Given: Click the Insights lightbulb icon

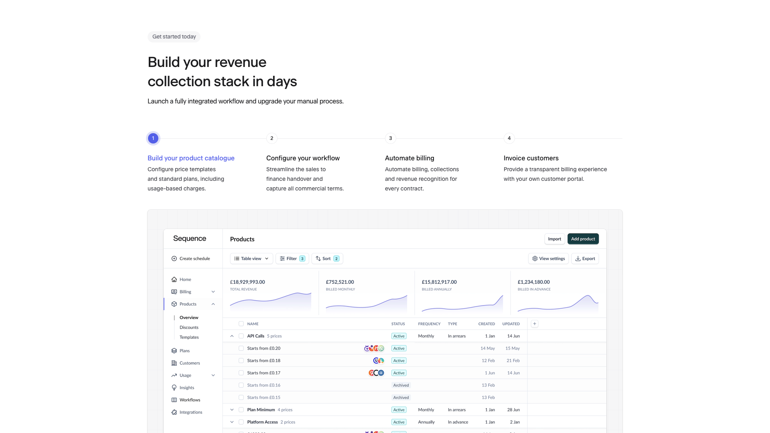Looking at the screenshot, I should coord(174,388).
